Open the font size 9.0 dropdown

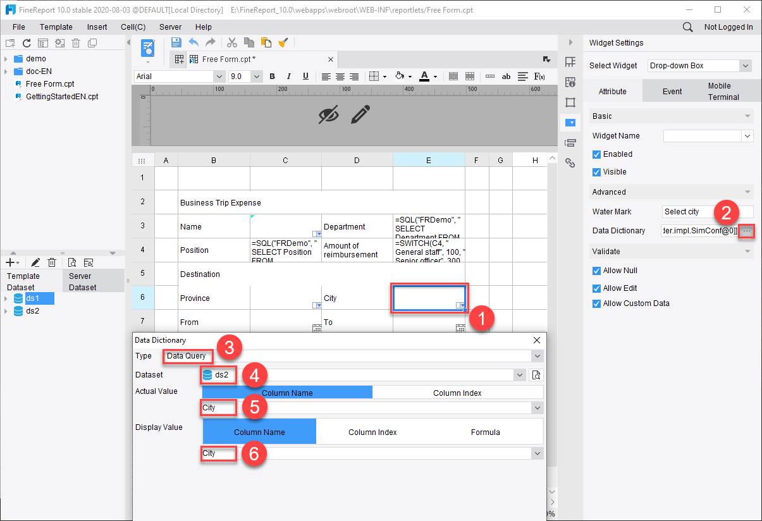point(257,77)
